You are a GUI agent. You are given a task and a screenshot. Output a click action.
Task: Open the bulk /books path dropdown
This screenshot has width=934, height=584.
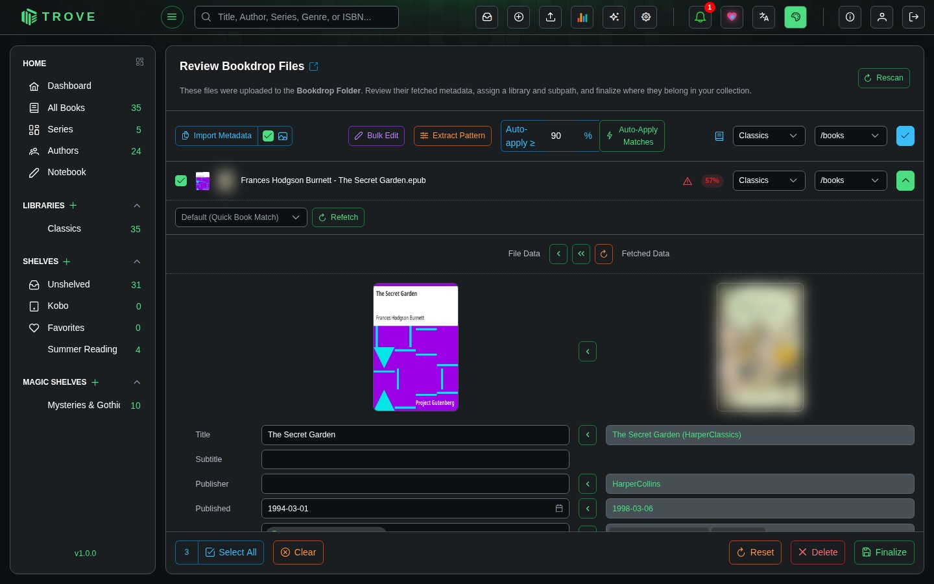[850, 136]
